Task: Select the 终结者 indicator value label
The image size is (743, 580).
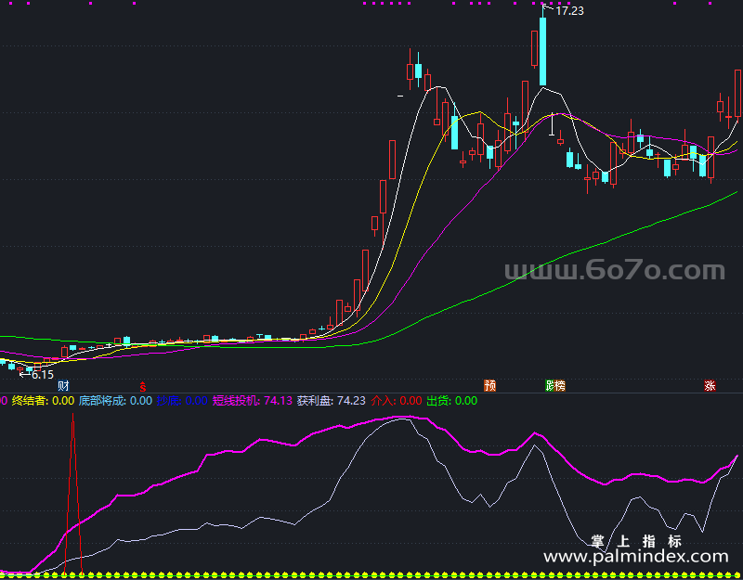Action: coord(43,401)
